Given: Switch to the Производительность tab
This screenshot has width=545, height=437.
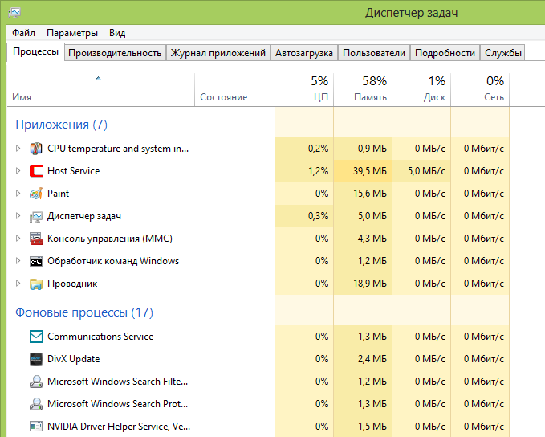Looking at the screenshot, I should (115, 53).
